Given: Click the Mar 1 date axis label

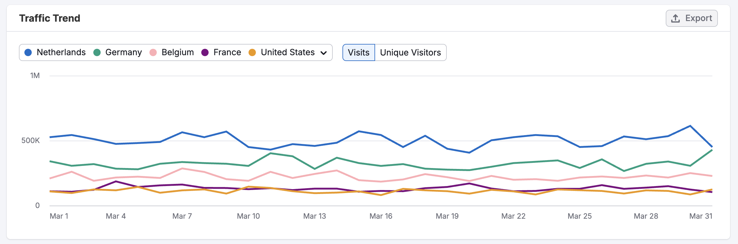Looking at the screenshot, I should (59, 216).
